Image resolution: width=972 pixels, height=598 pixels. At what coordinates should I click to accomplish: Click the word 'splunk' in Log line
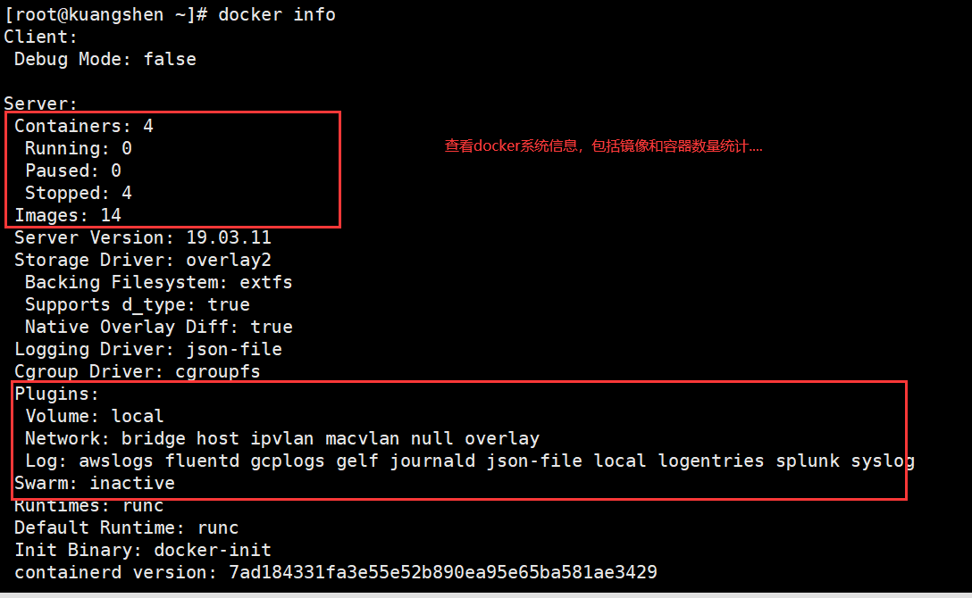tap(807, 461)
